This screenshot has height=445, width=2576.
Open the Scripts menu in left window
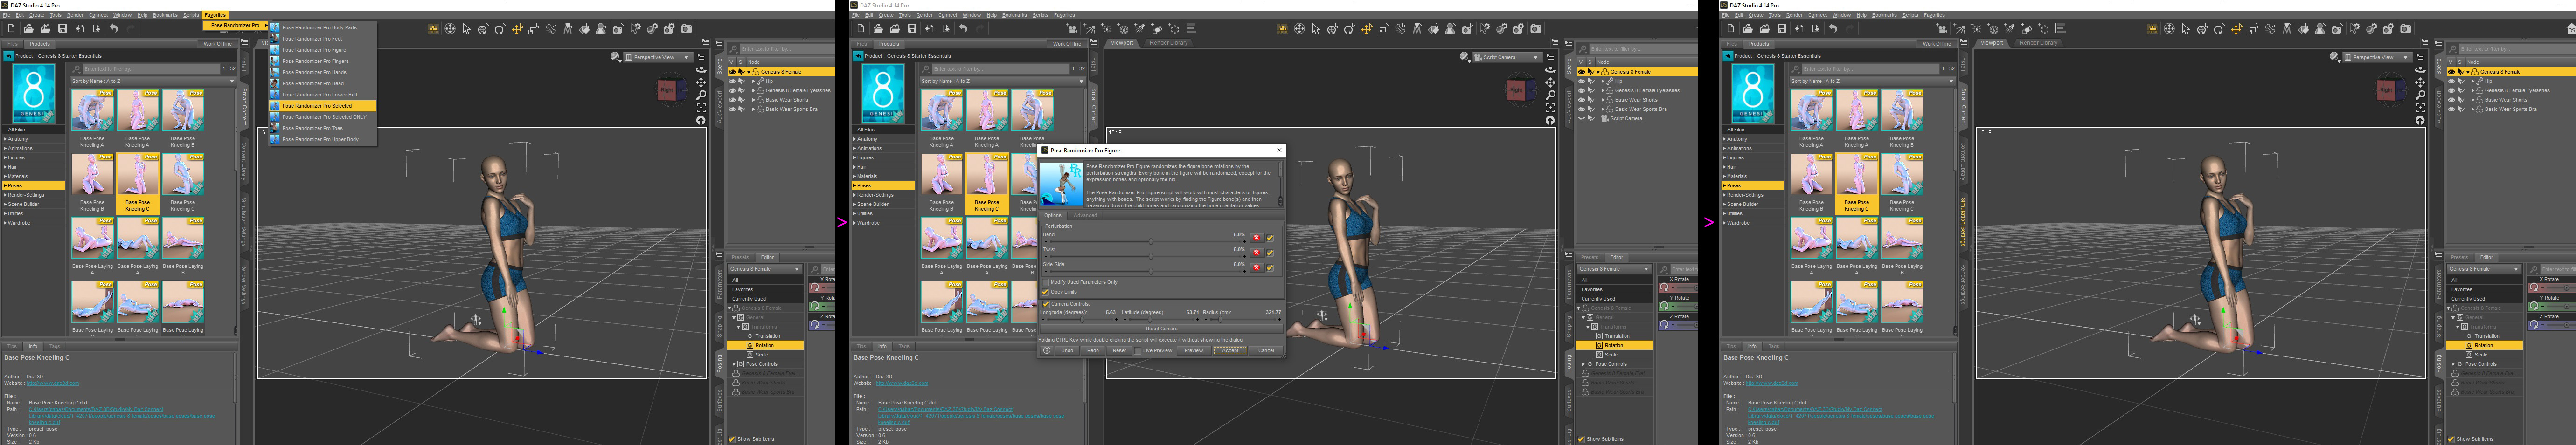(x=191, y=15)
